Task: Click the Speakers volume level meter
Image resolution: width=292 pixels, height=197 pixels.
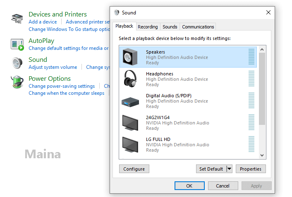Action: click(x=251, y=57)
